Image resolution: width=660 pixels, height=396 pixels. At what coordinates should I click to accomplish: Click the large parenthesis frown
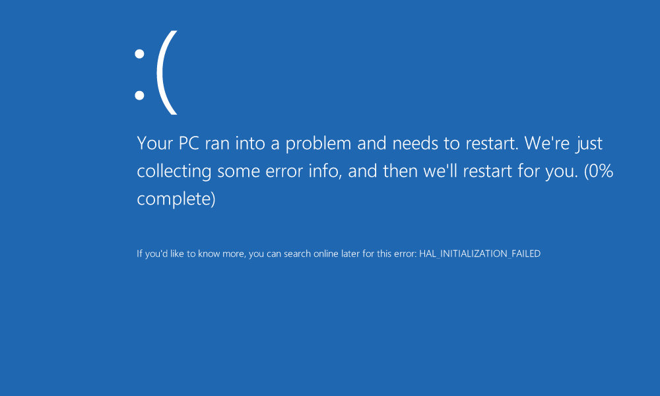167,73
